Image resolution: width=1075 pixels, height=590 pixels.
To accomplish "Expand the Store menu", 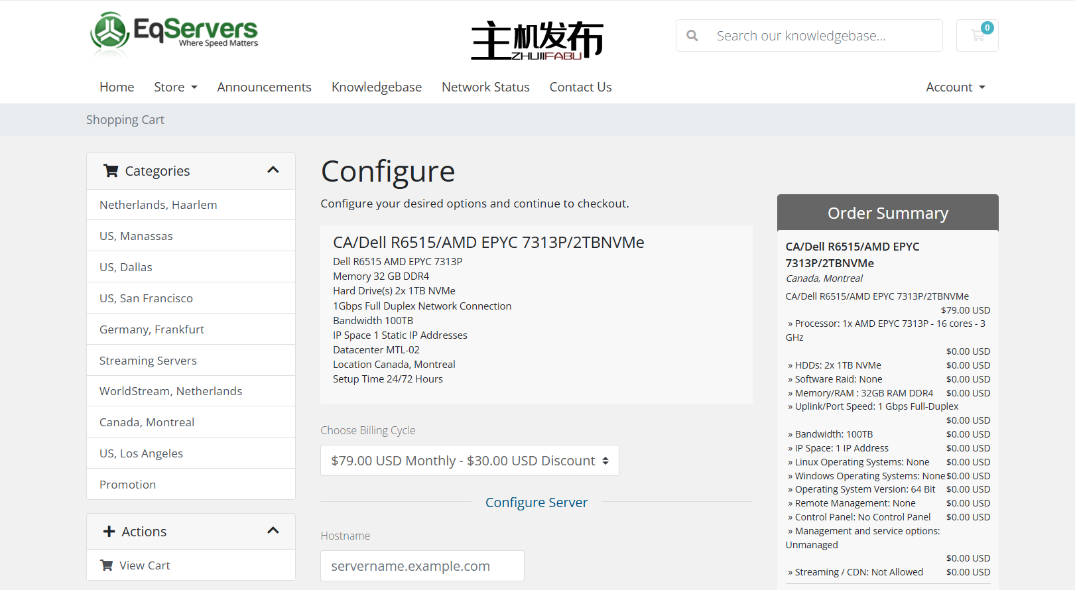I will (x=175, y=87).
